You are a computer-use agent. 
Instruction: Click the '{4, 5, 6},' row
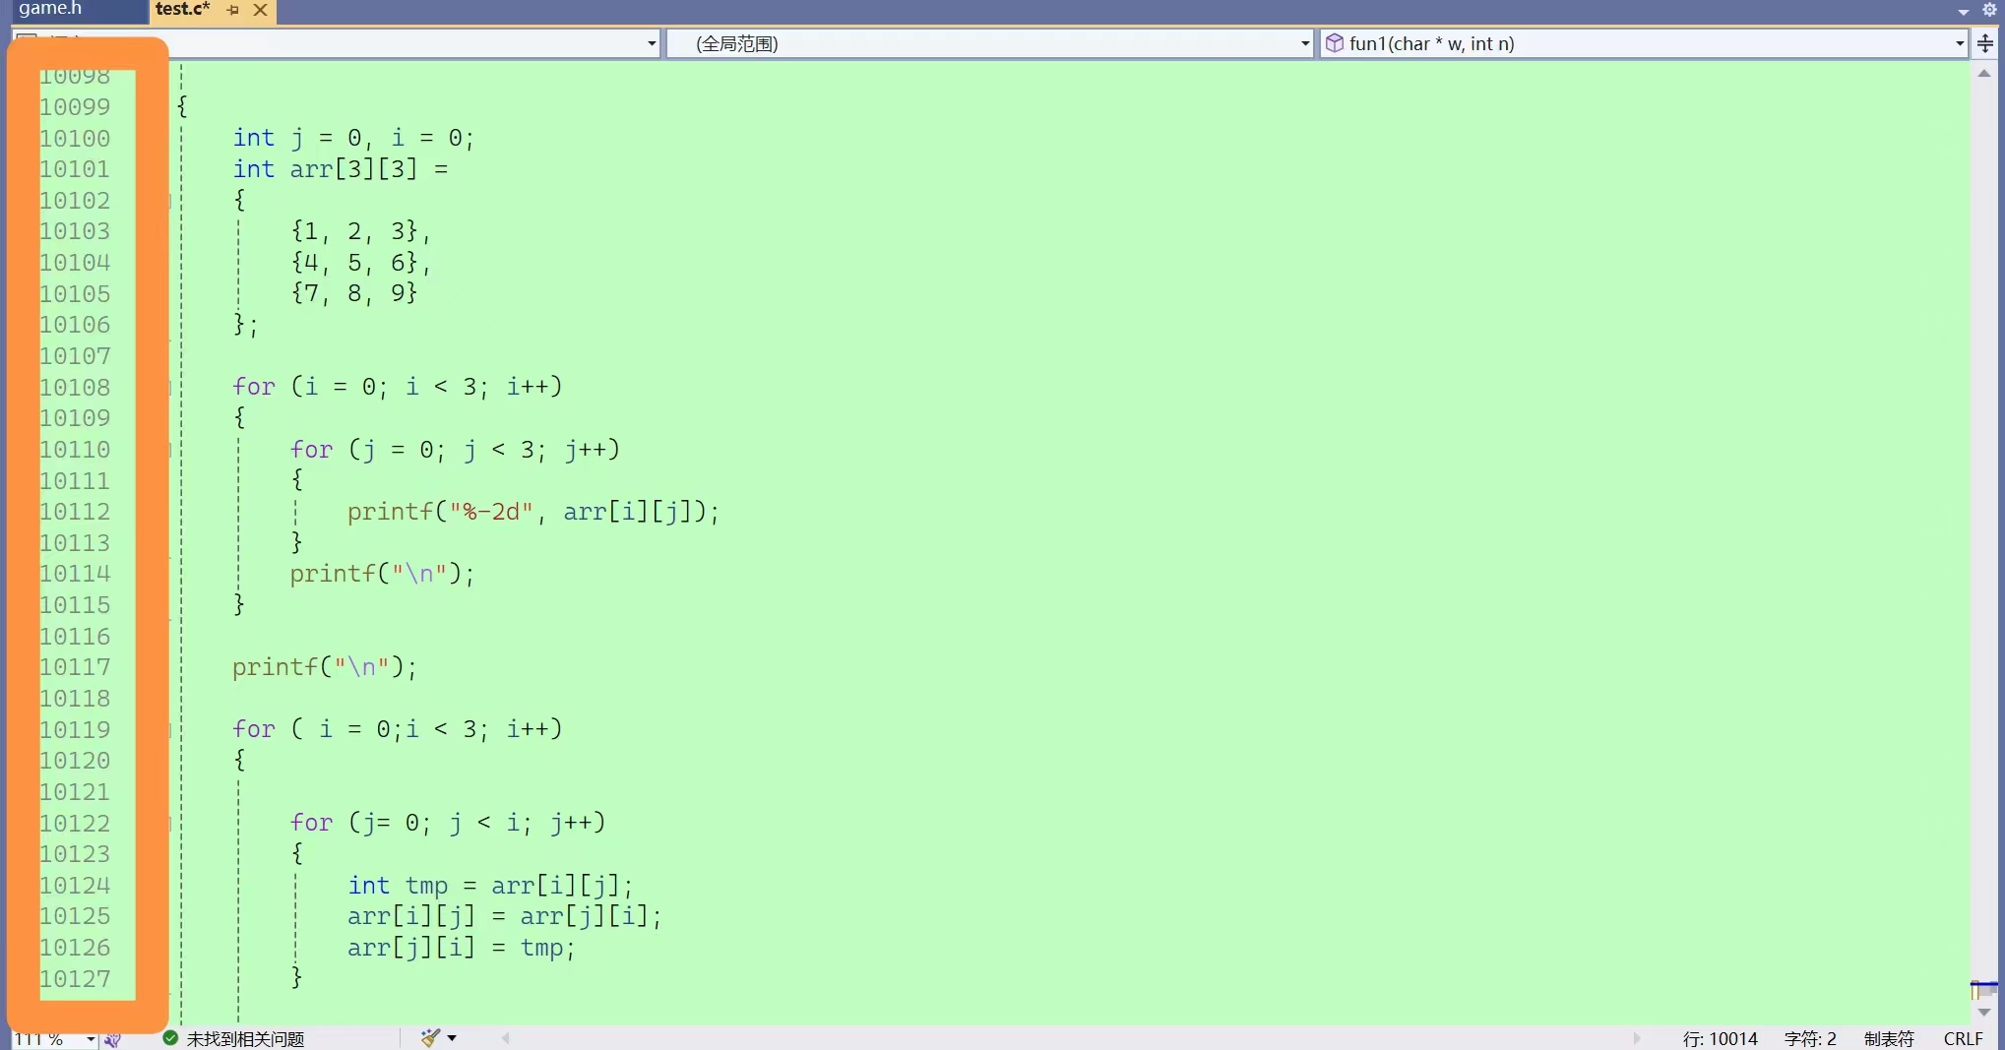click(x=360, y=263)
